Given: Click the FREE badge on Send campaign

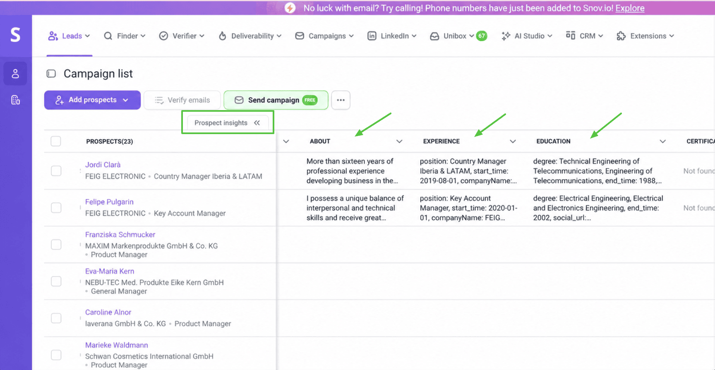Looking at the screenshot, I should click(x=310, y=100).
